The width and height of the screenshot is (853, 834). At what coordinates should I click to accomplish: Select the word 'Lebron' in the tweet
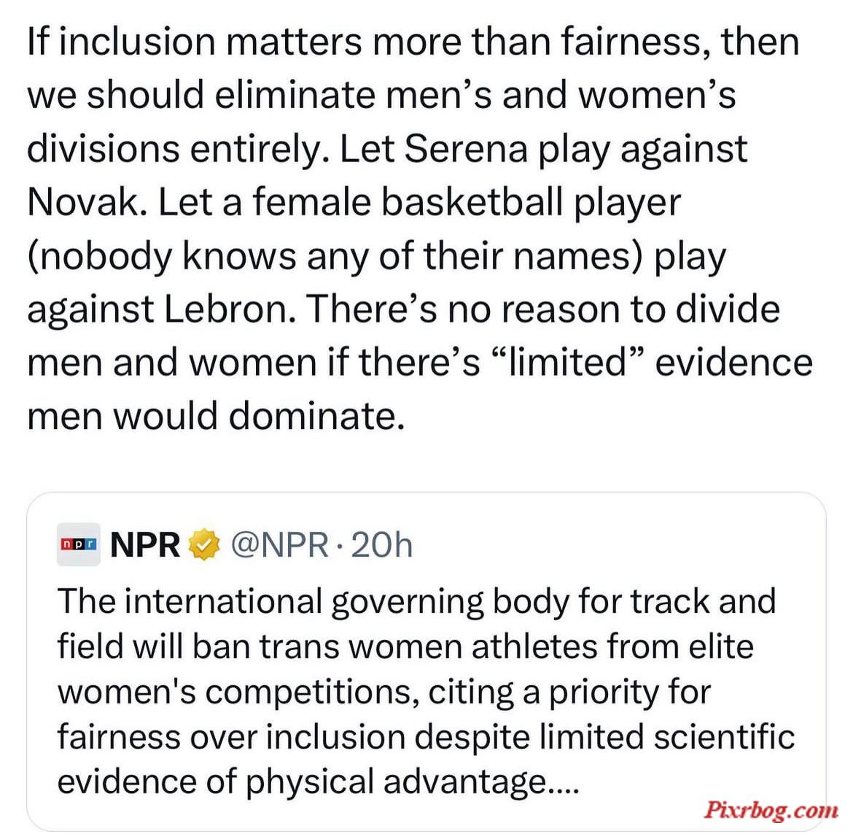[229, 309]
